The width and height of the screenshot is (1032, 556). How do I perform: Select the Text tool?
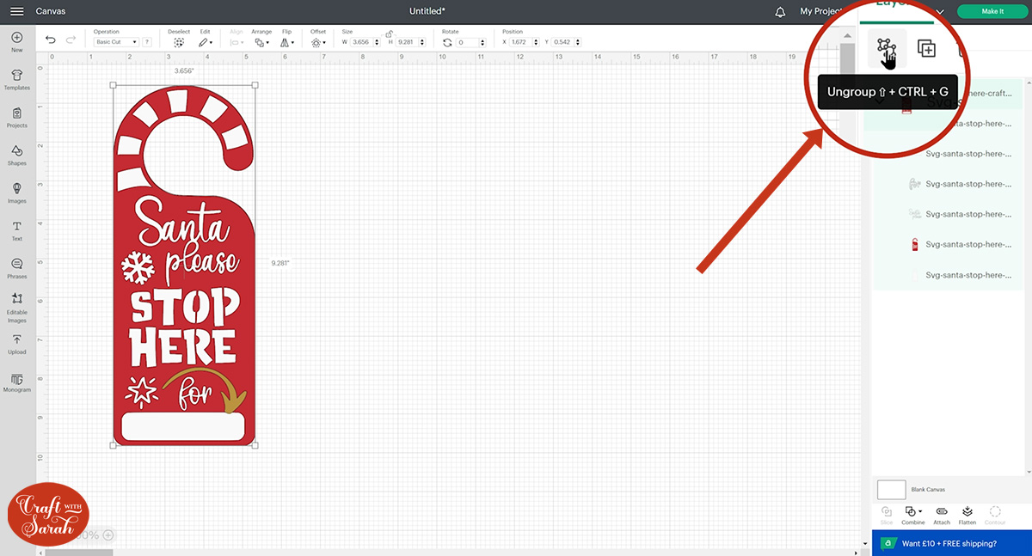16,231
